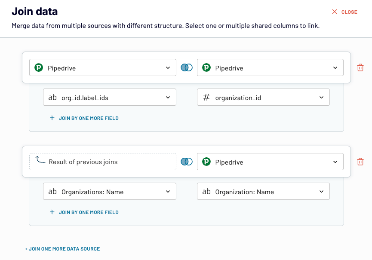
Task: Delete the join with Result of previous joins
Action: click(360, 162)
